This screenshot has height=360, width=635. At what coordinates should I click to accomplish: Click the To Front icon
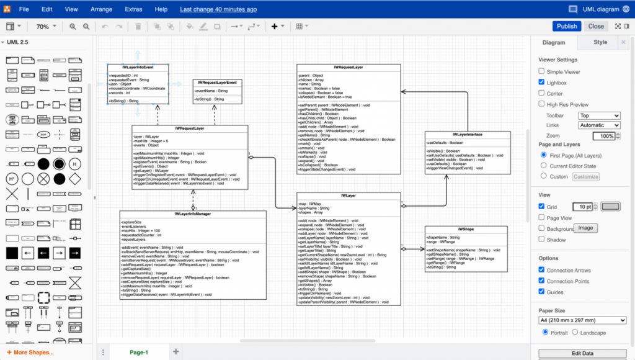[x=157, y=26]
